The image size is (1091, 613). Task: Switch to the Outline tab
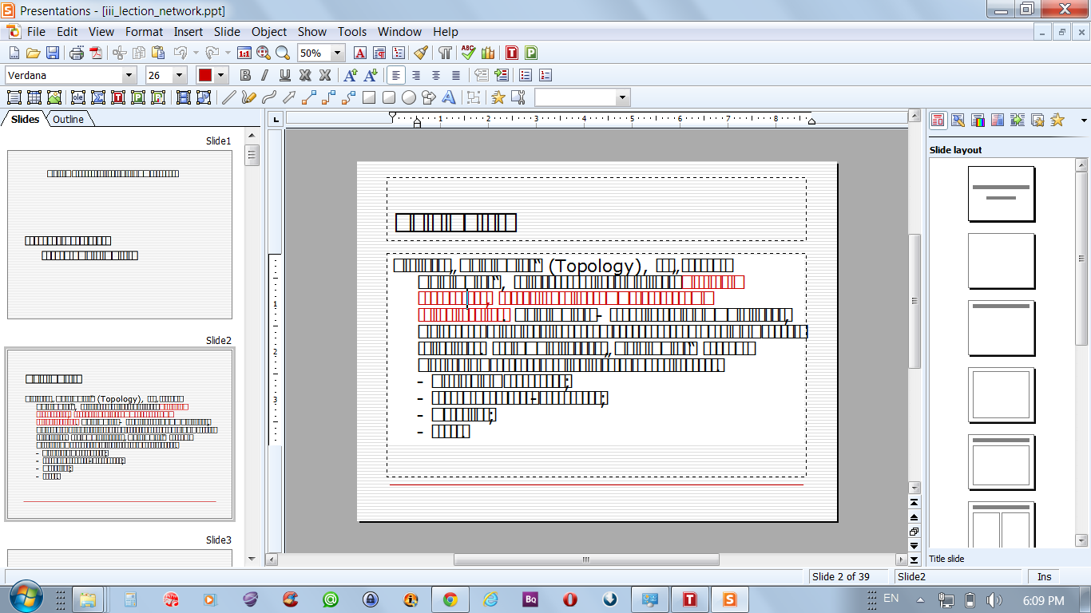click(x=69, y=120)
